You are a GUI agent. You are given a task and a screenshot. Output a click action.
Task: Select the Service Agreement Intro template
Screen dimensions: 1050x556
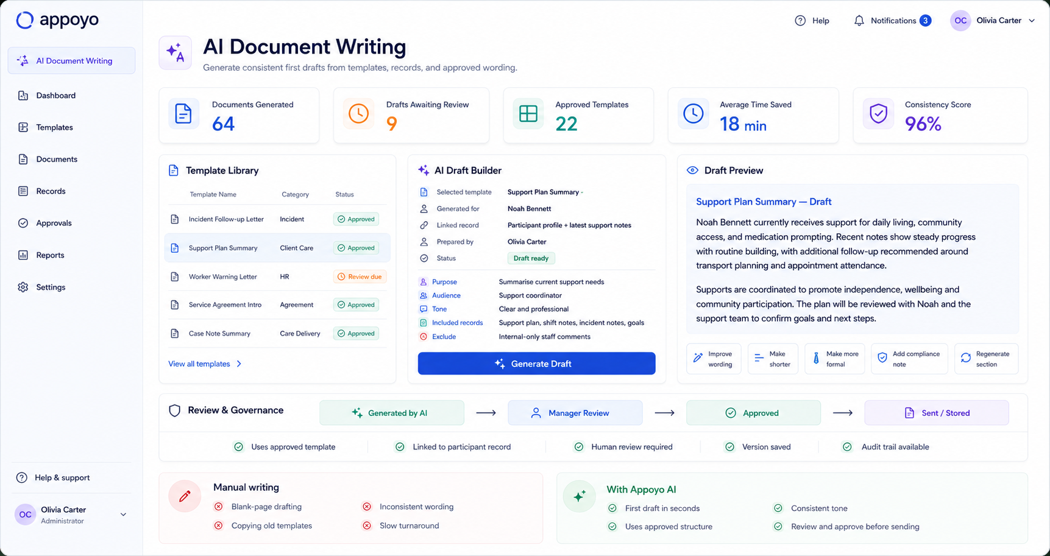277,304
